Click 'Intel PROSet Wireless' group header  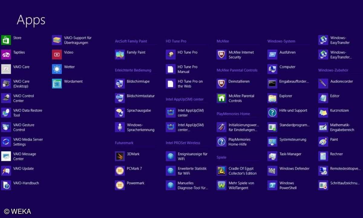point(183,143)
